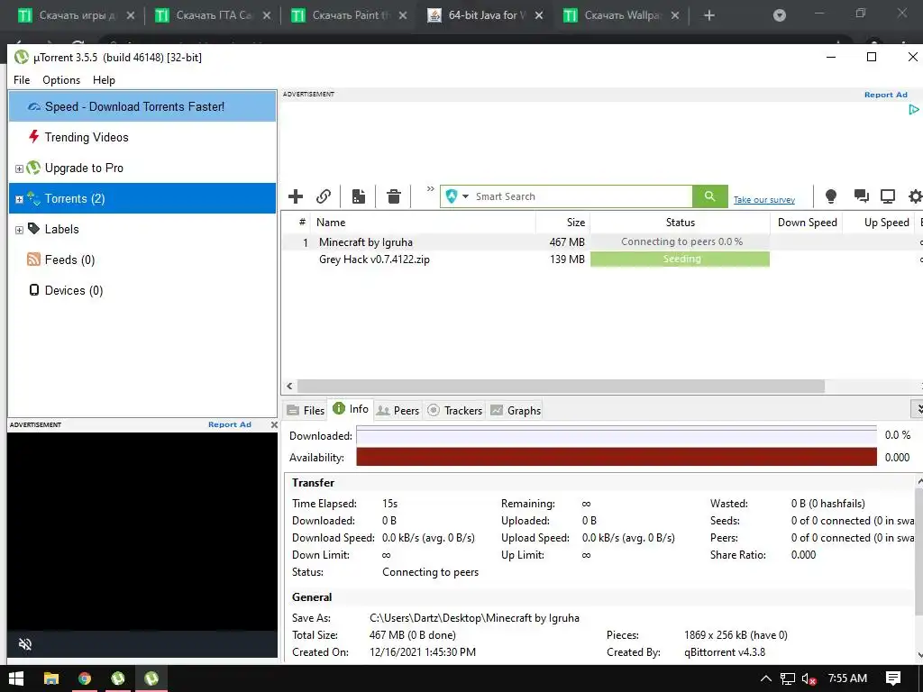Click Report Ad above sidebar ad
The image size is (923, 692).
click(230, 424)
